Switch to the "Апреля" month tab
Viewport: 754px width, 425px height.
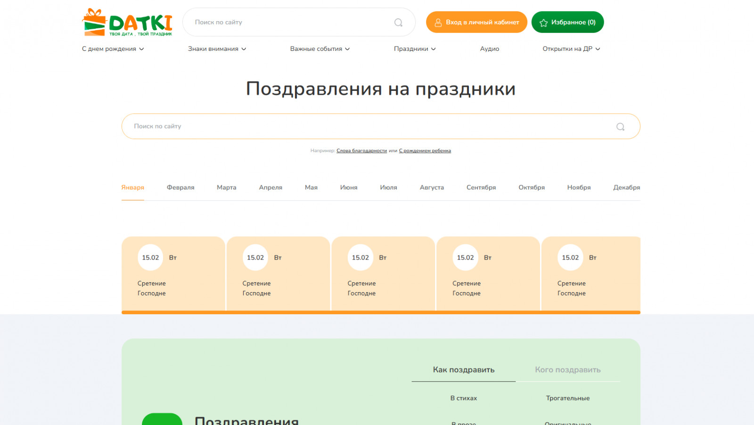pos(270,188)
